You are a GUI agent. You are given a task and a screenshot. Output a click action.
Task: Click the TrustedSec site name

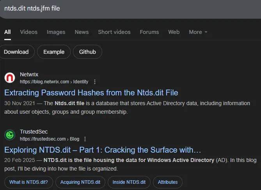pos(34,132)
